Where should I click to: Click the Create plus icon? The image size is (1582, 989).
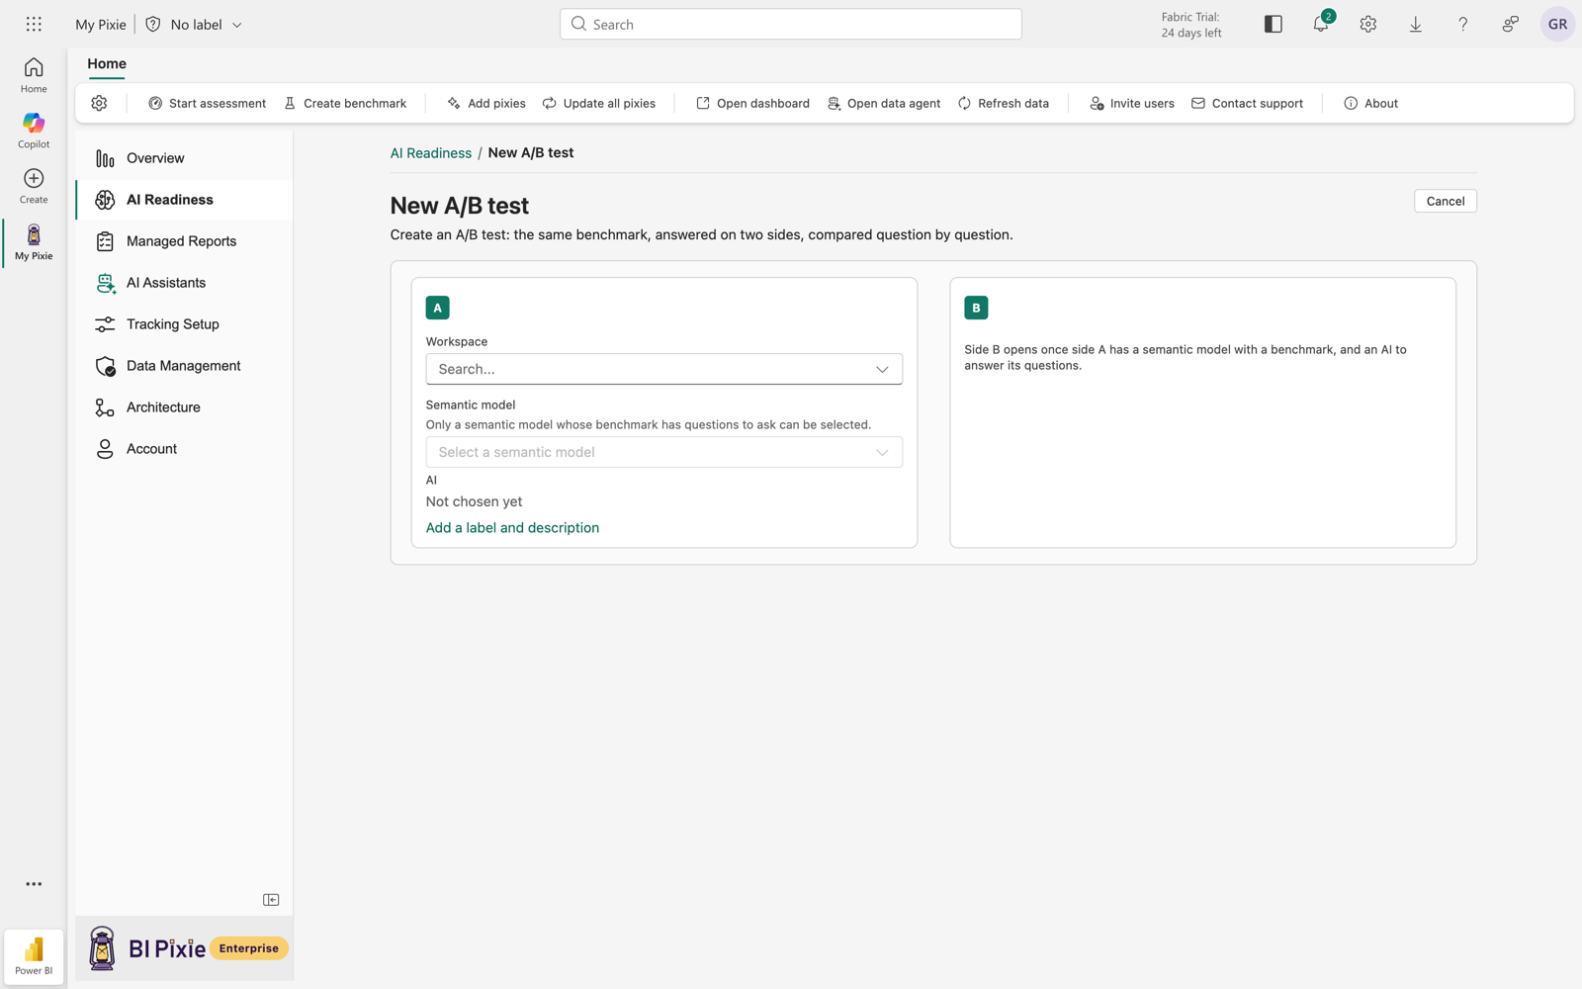tap(34, 186)
